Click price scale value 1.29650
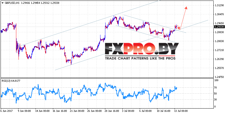This screenshot has height=114, width=225. click(x=219, y=23)
